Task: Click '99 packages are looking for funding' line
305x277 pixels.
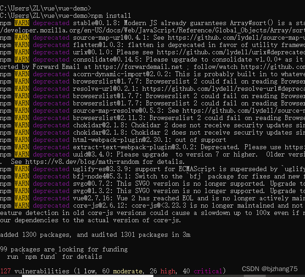Action: (64, 250)
